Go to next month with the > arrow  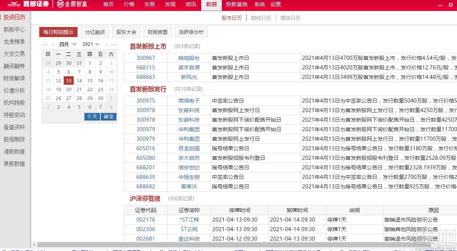[106, 44]
